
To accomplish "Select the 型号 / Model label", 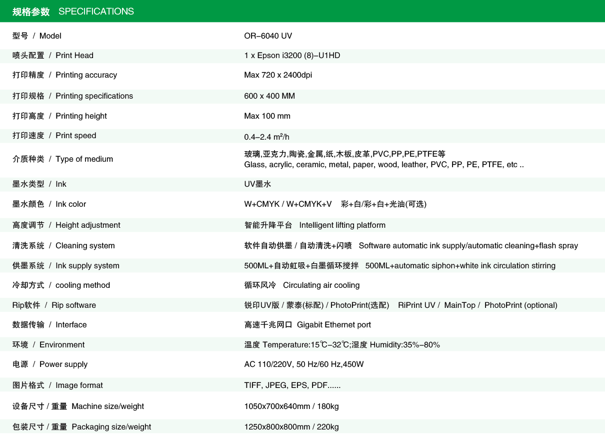I will coord(37,36).
